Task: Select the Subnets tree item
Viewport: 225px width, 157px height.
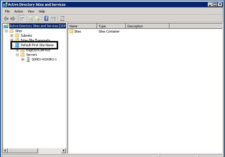Action: coord(26,35)
